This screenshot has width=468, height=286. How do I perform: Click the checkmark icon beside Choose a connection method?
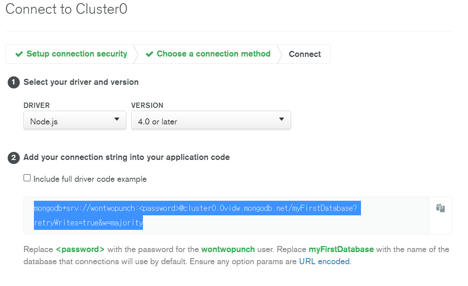pos(149,54)
